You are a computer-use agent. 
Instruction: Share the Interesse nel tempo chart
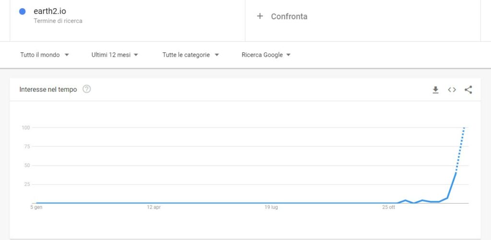(x=468, y=90)
